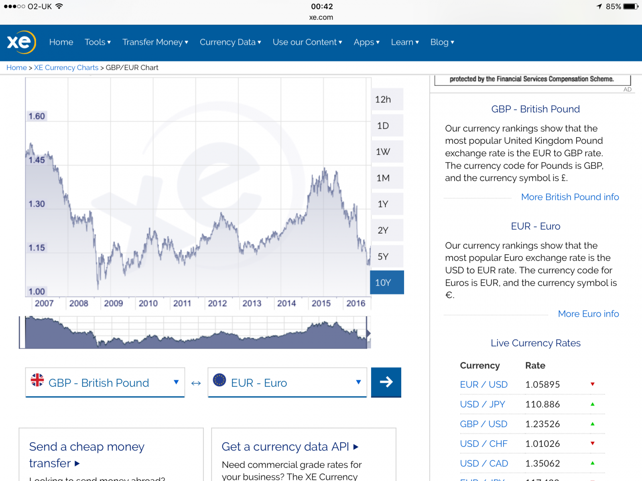The height and width of the screenshot is (481, 642).
Task: Open the Currency Data menu
Action: coord(230,42)
